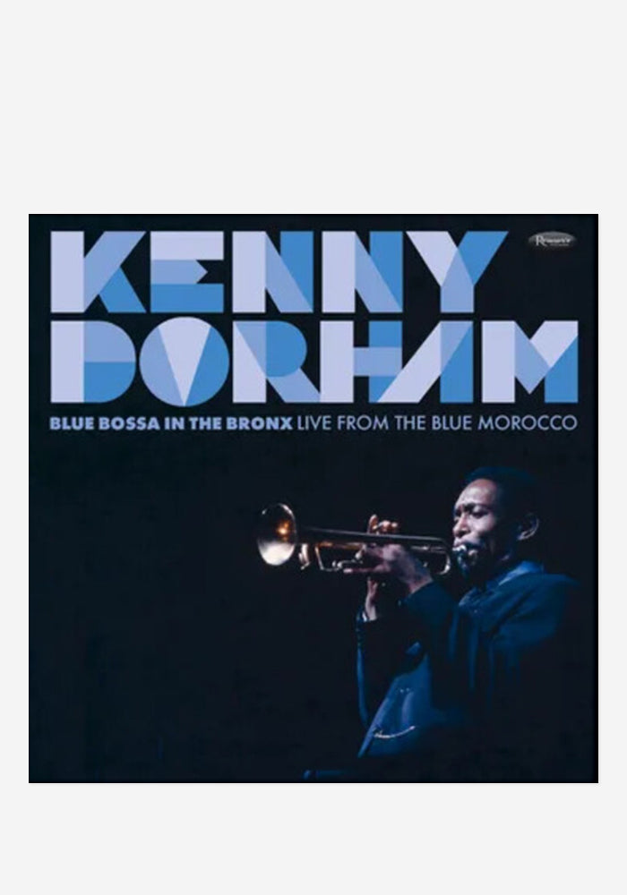This screenshot has height=895, width=627.
Task: Click the triangle-filled O in DORHAM
Action: click(184, 361)
